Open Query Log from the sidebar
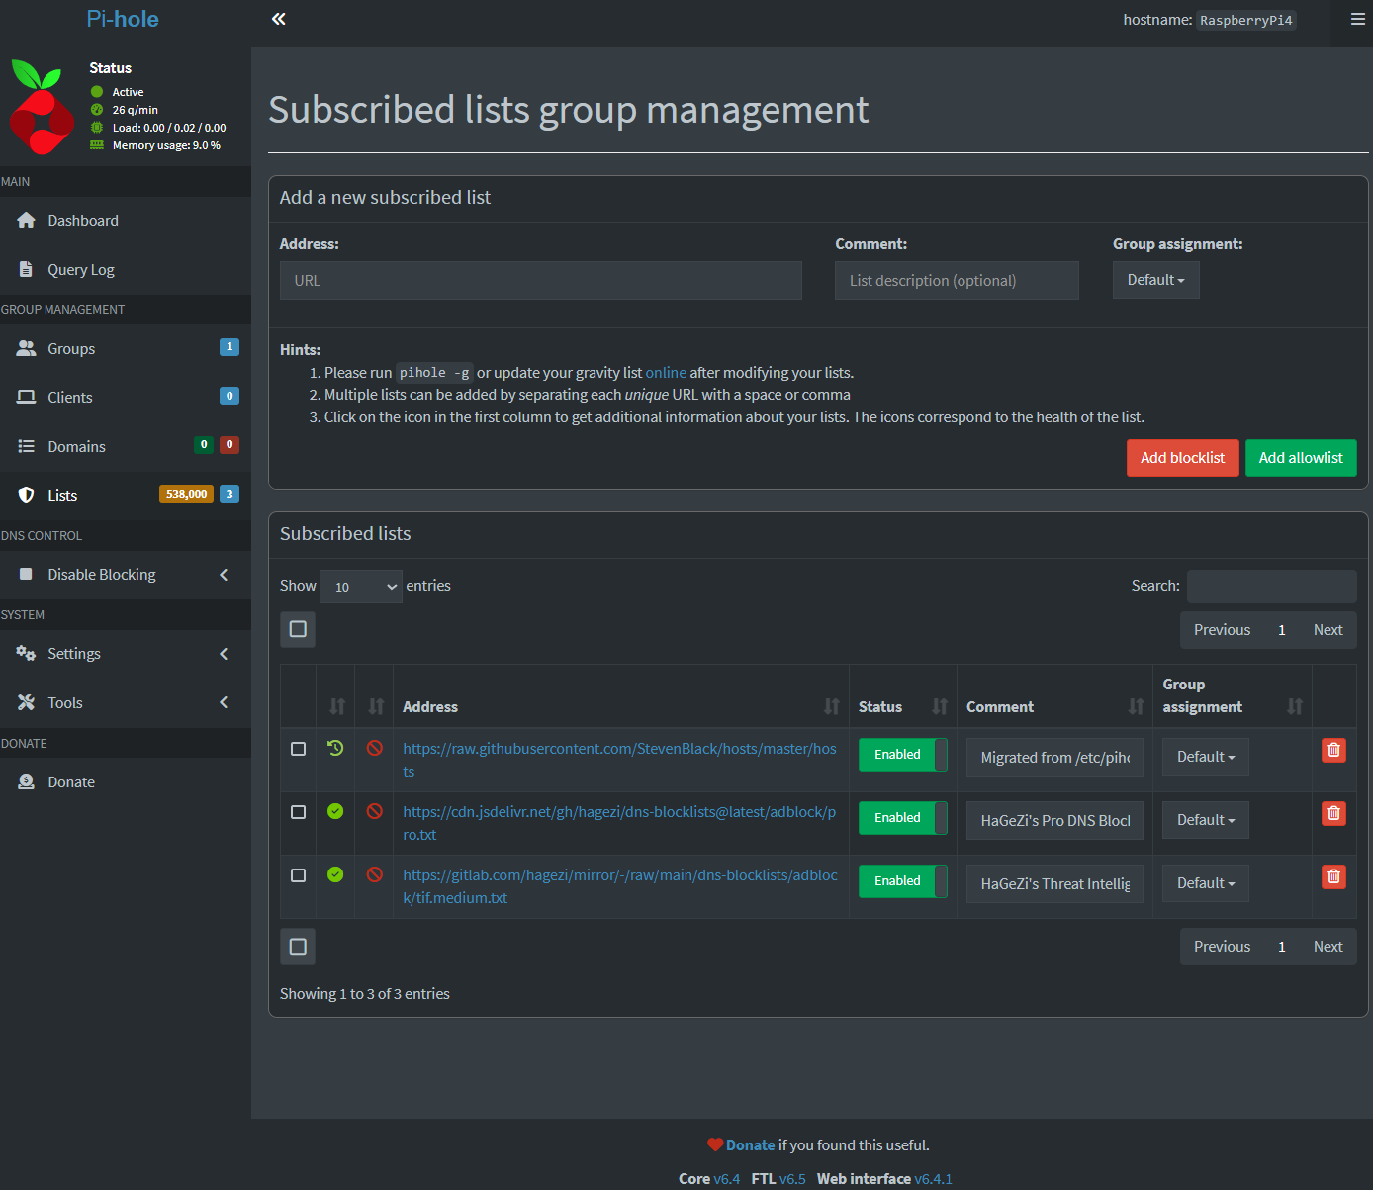 [x=81, y=270]
